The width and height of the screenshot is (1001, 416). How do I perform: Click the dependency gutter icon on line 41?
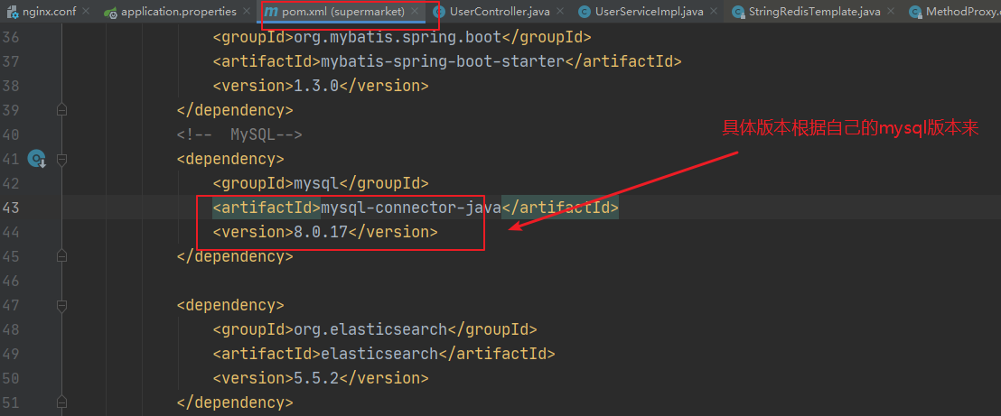pyautogui.click(x=37, y=159)
